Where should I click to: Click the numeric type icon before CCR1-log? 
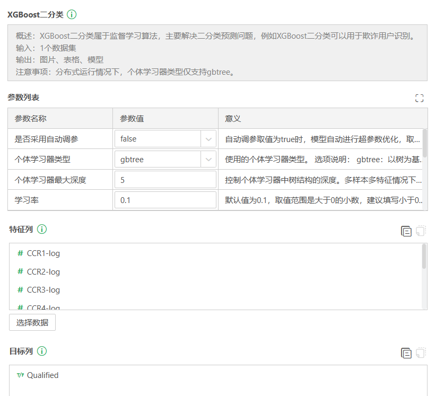pyautogui.click(x=19, y=253)
